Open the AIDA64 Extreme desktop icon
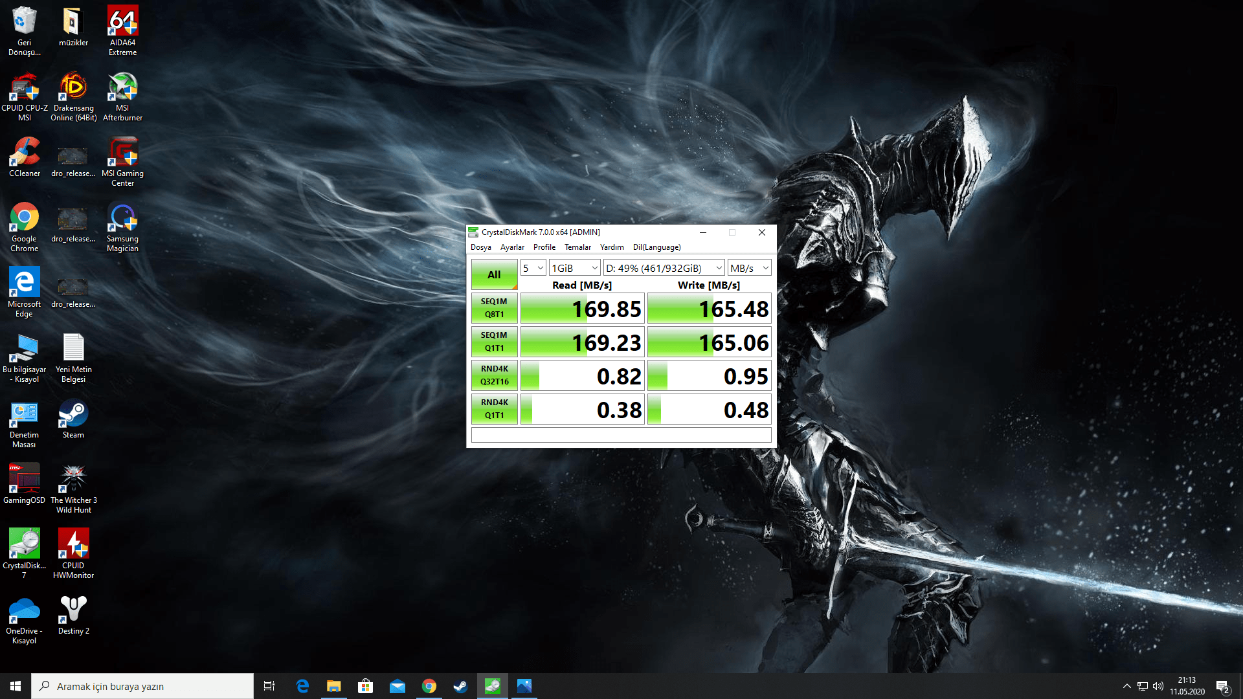The width and height of the screenshot is (1243, 699). tap(122, 23)
